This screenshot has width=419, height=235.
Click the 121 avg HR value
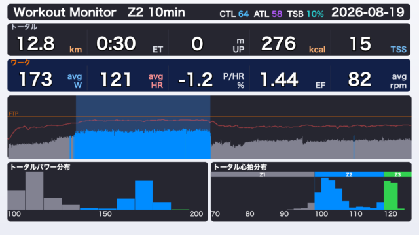click(x=131, y=80)
